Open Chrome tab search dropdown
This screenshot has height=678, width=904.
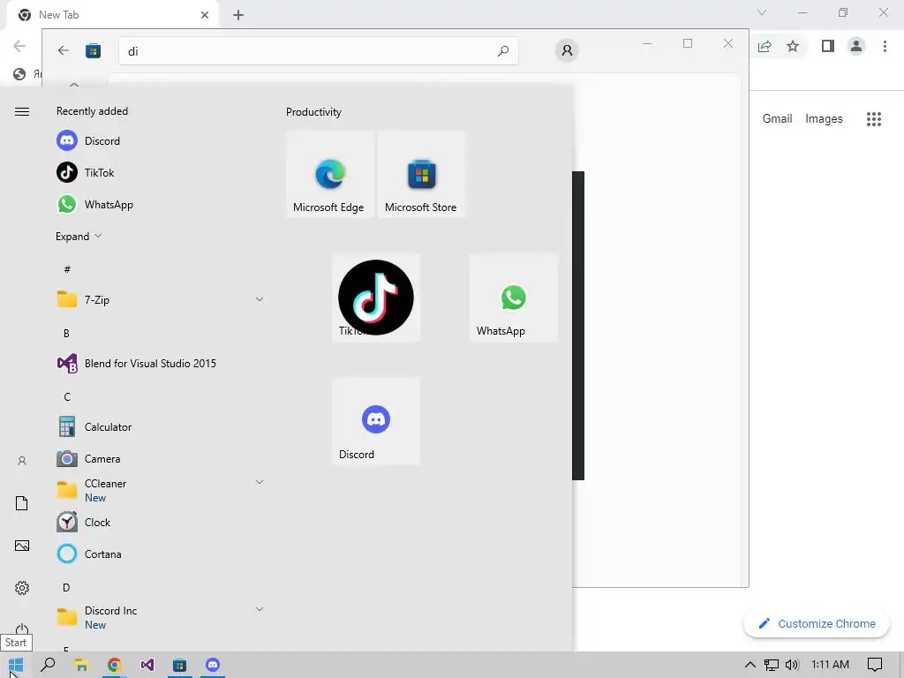click(762, 12)
